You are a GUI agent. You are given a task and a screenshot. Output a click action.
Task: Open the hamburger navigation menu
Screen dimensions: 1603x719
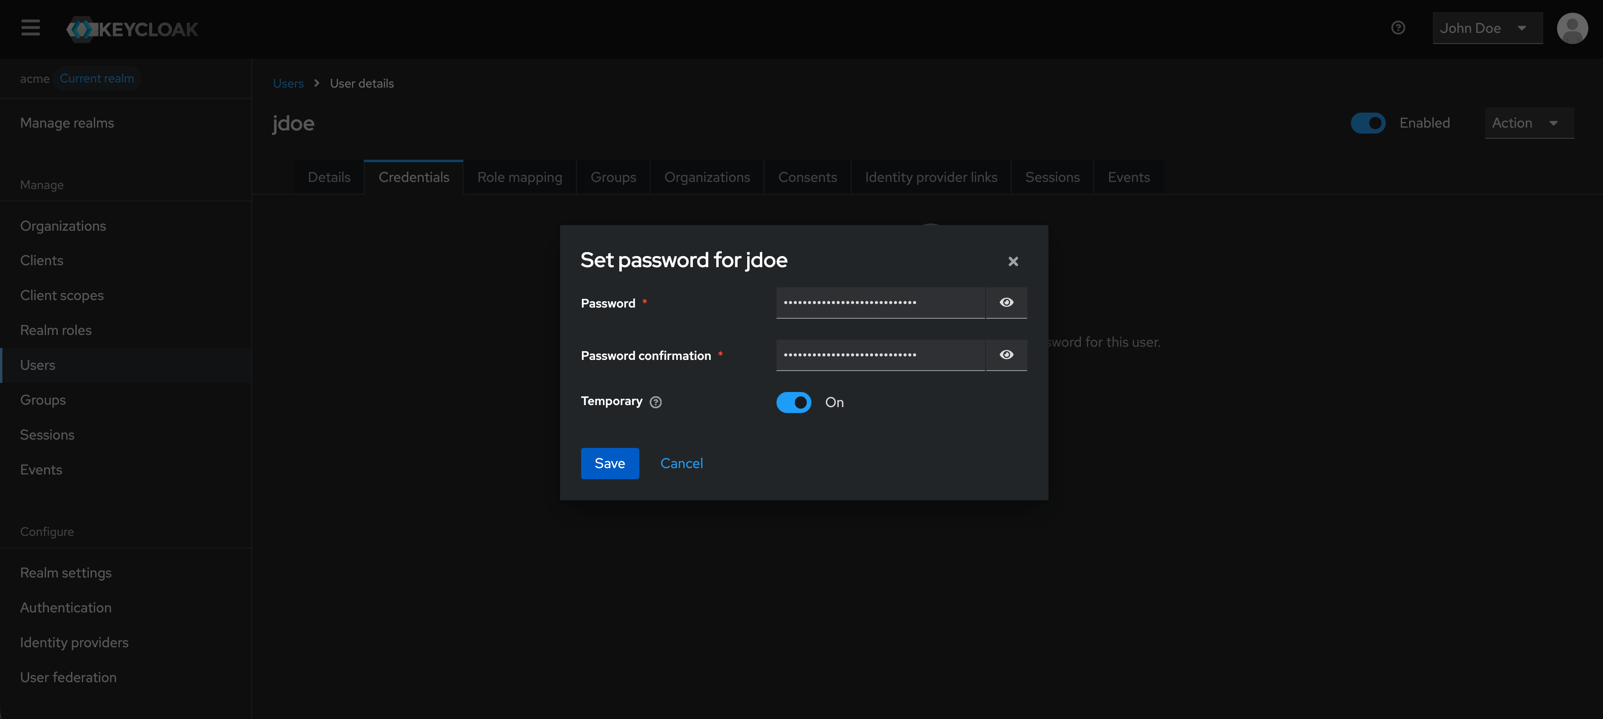(30, 28)
